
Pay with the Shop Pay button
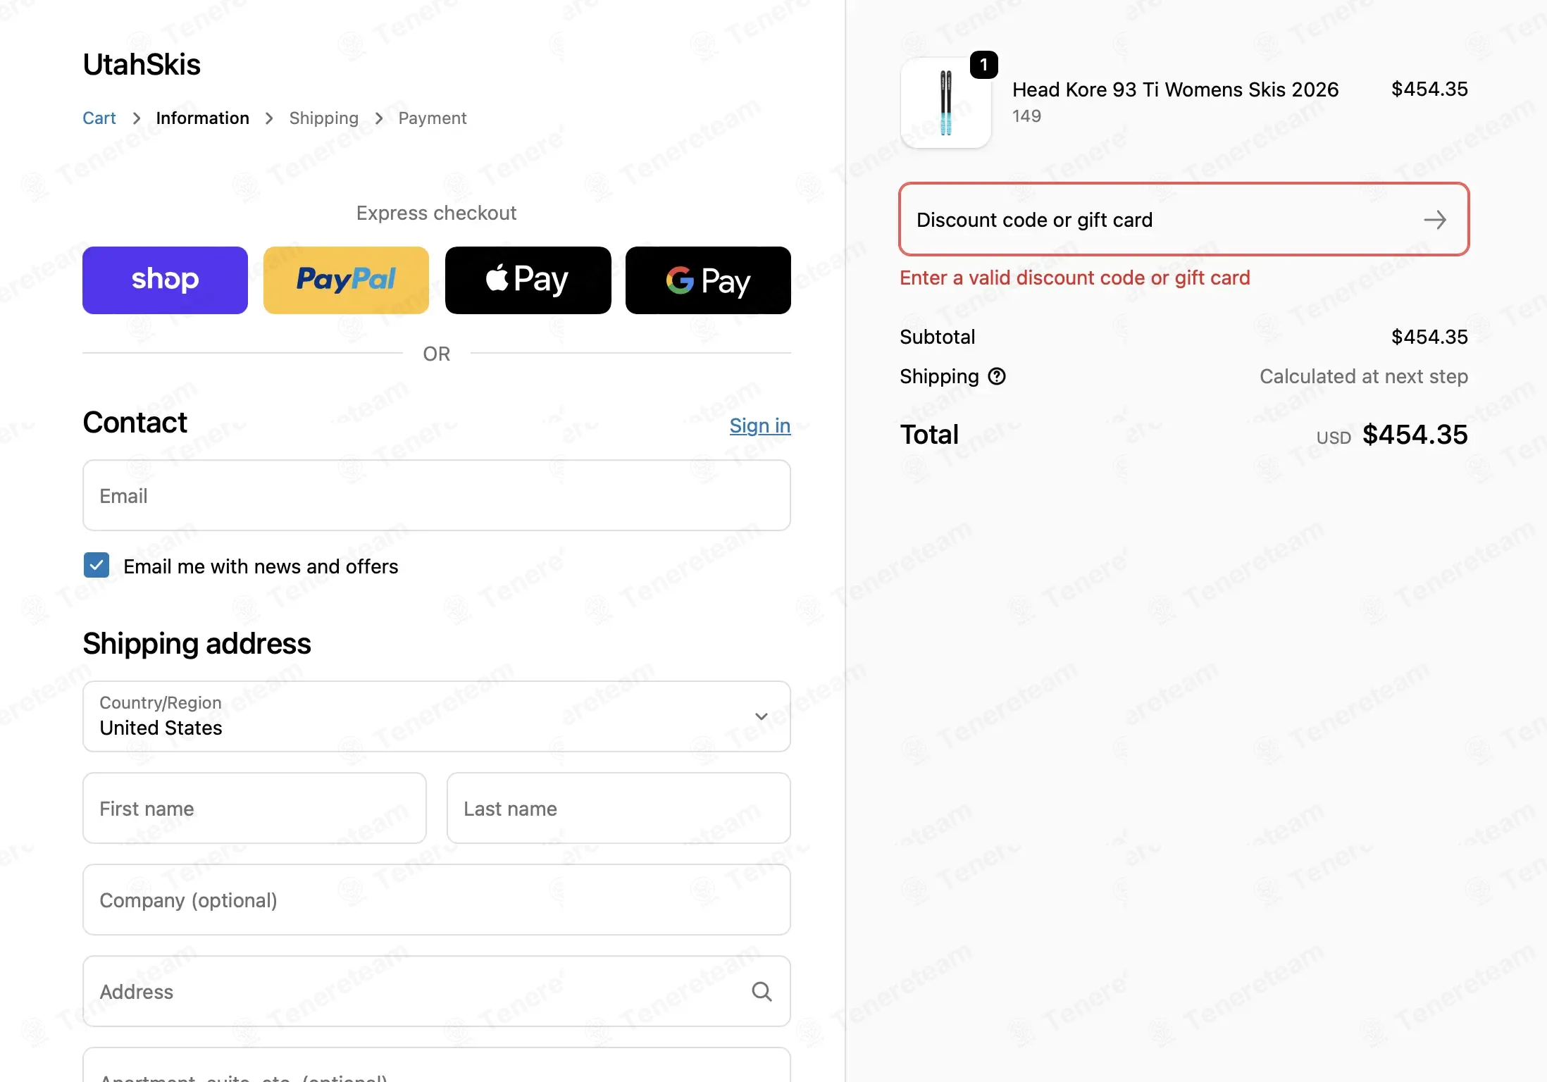coord(165,280)
